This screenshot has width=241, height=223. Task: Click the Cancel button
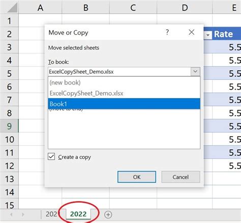180,177
